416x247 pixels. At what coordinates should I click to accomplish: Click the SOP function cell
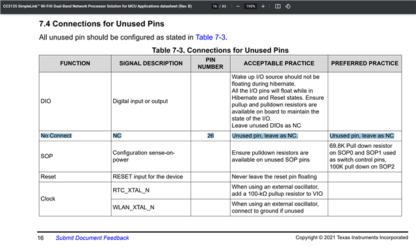click(x=75, y=156)
